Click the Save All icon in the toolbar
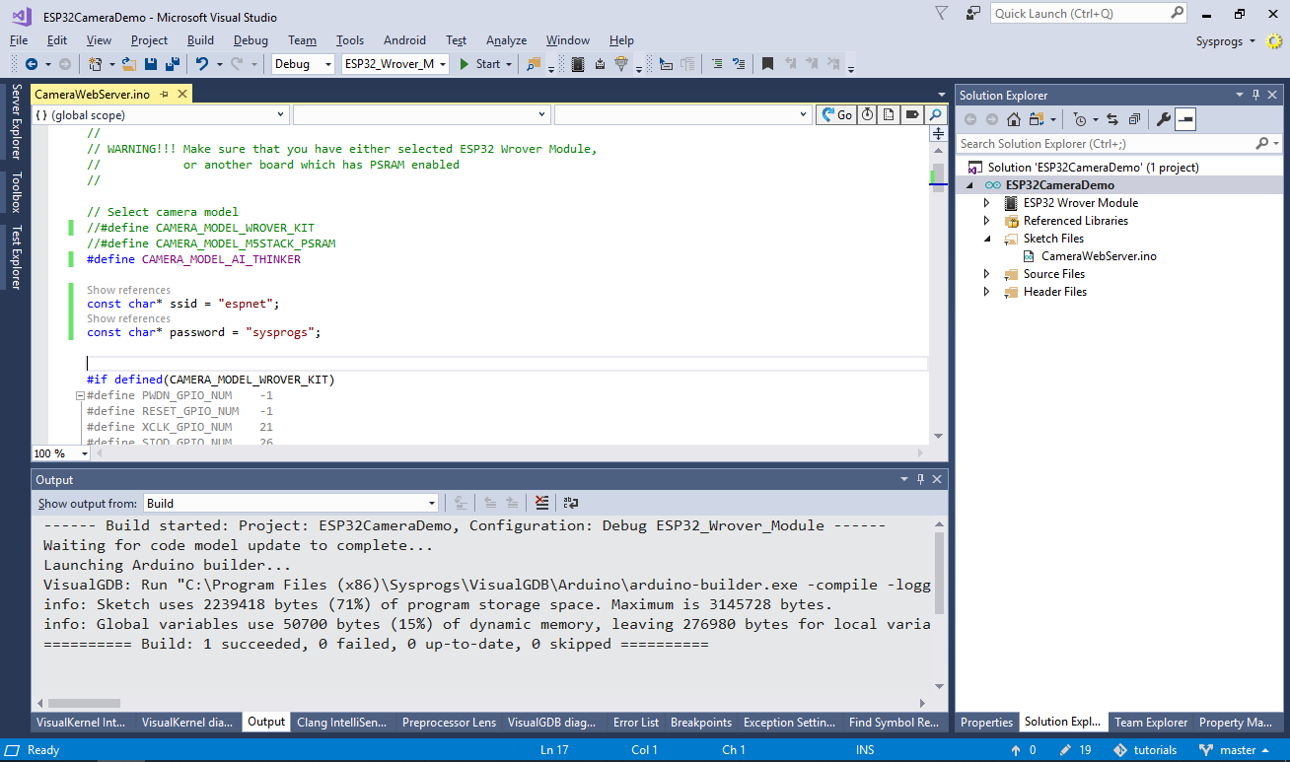Image resolution: width=1290 pixels, height=762 pixels. pyautogui.click(x=172, y=64)
